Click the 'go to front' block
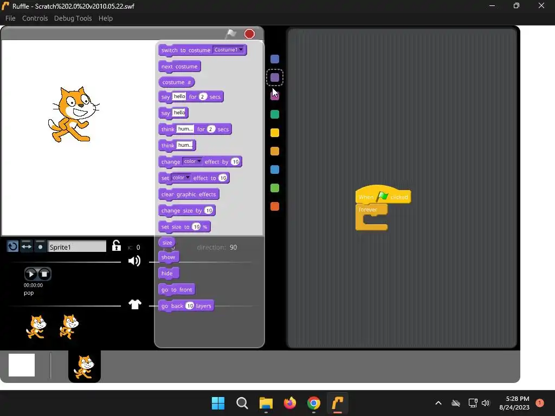555x416 pixels. (176, 290)
